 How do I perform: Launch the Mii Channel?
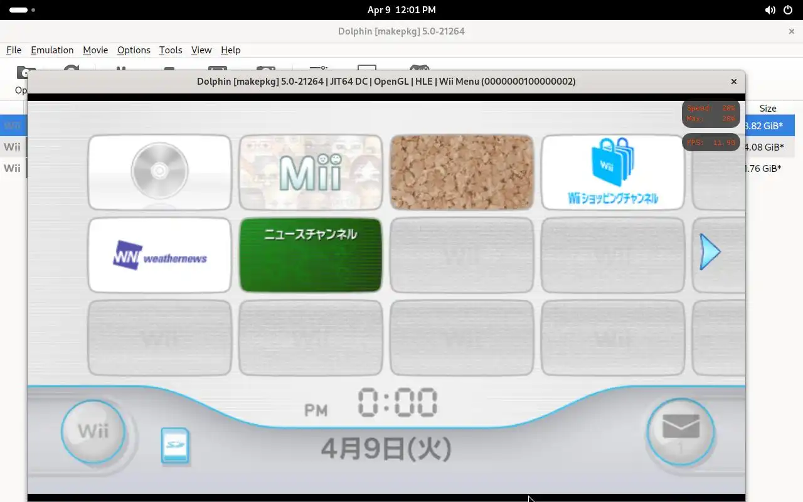[311, 172]
